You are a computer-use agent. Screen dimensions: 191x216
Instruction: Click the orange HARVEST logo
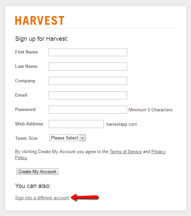tap(40, 20)
